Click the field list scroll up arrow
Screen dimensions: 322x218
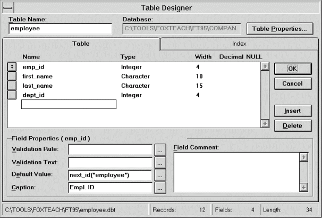(265, 66)
